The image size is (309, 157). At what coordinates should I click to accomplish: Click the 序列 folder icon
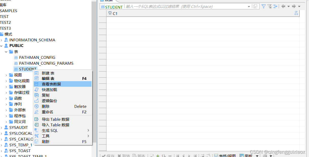(x=11, y=104)
